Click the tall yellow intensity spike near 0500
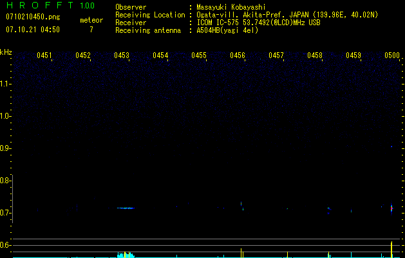 pos(391,250)
